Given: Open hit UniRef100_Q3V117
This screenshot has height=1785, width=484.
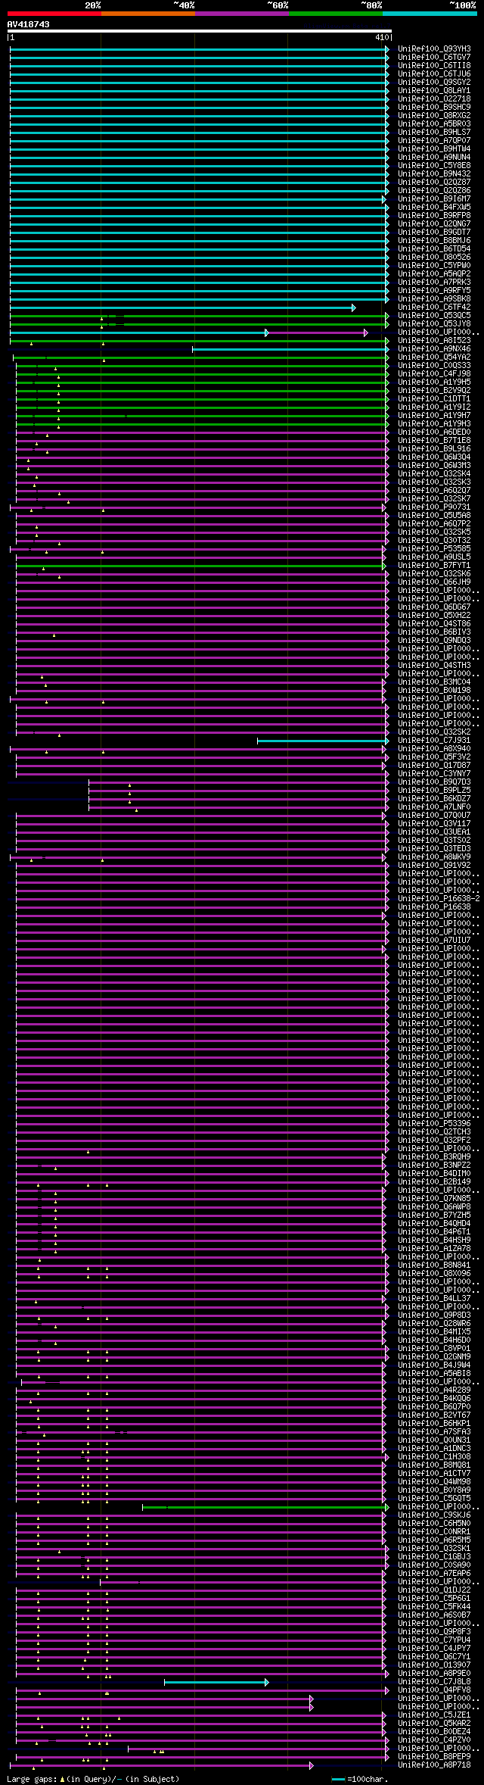Looking at the screenshot, I should click(434, 823).
